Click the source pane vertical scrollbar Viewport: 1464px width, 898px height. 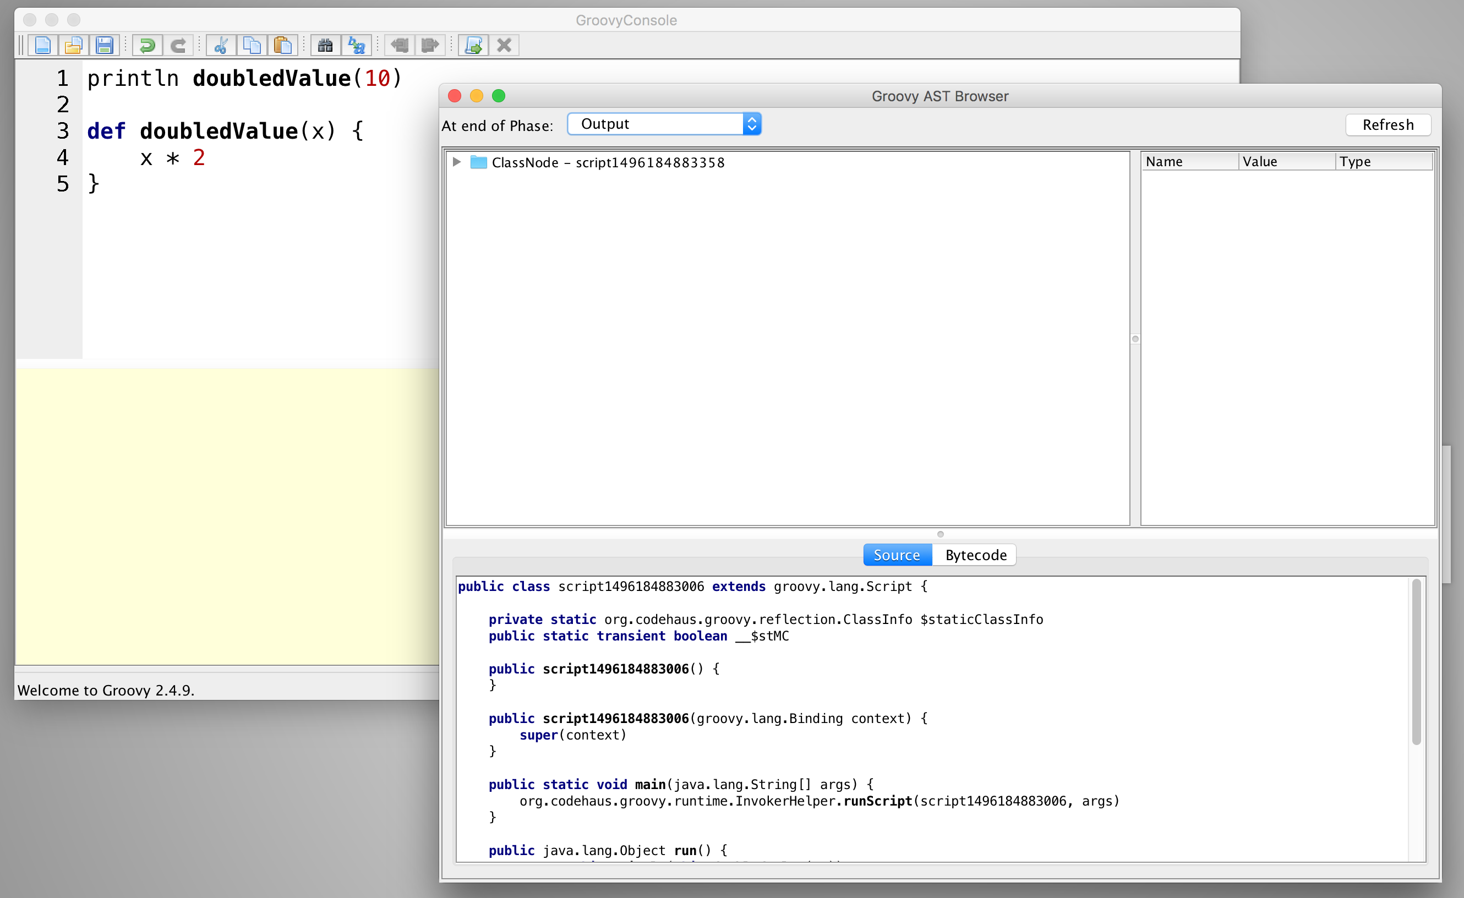1416,662
